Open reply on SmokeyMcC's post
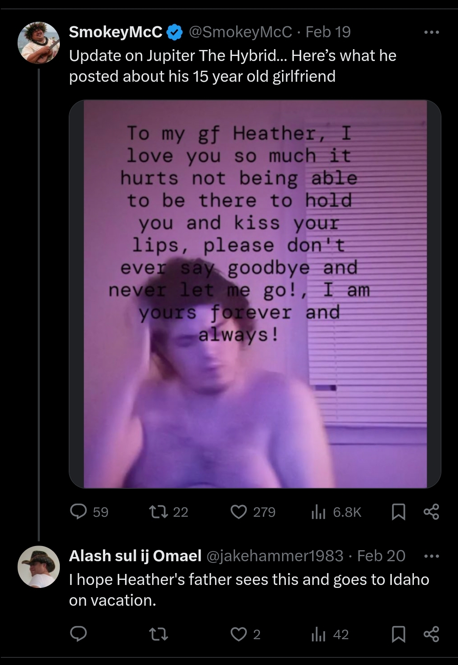Image resolution: width=458 pixels, height=665 pixels. coord(89,512)
